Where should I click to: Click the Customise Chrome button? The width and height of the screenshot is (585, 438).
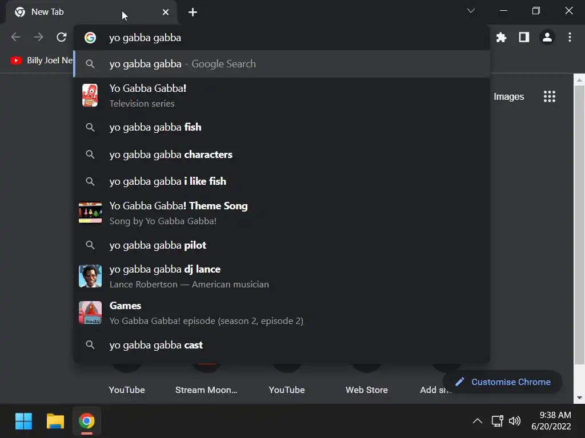(502, 382)
